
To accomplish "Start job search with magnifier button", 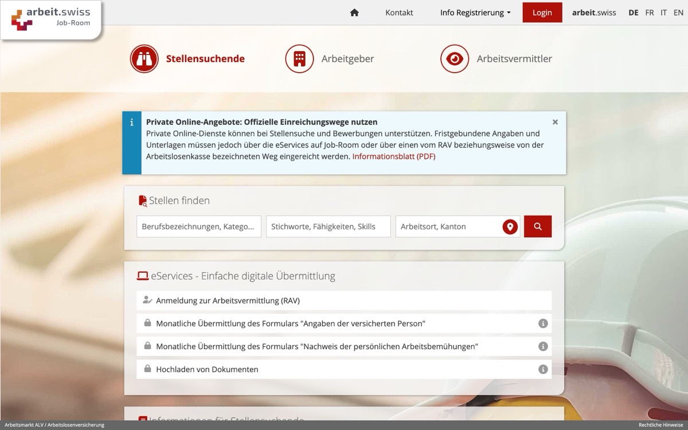I will coord(538,226).
